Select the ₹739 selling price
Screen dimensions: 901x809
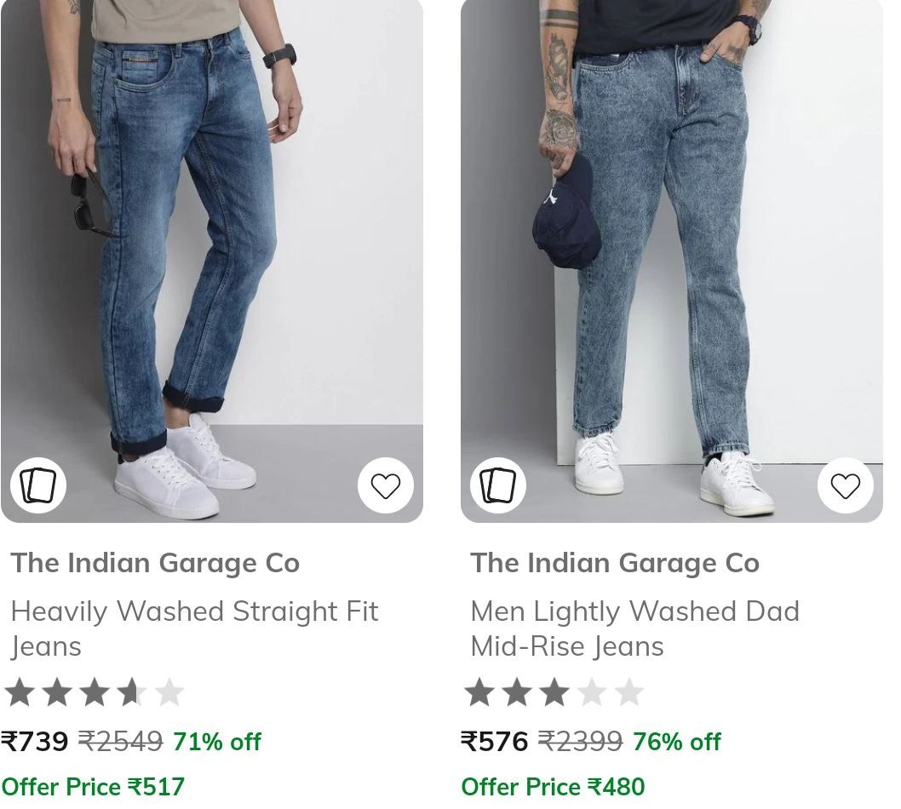34,741
